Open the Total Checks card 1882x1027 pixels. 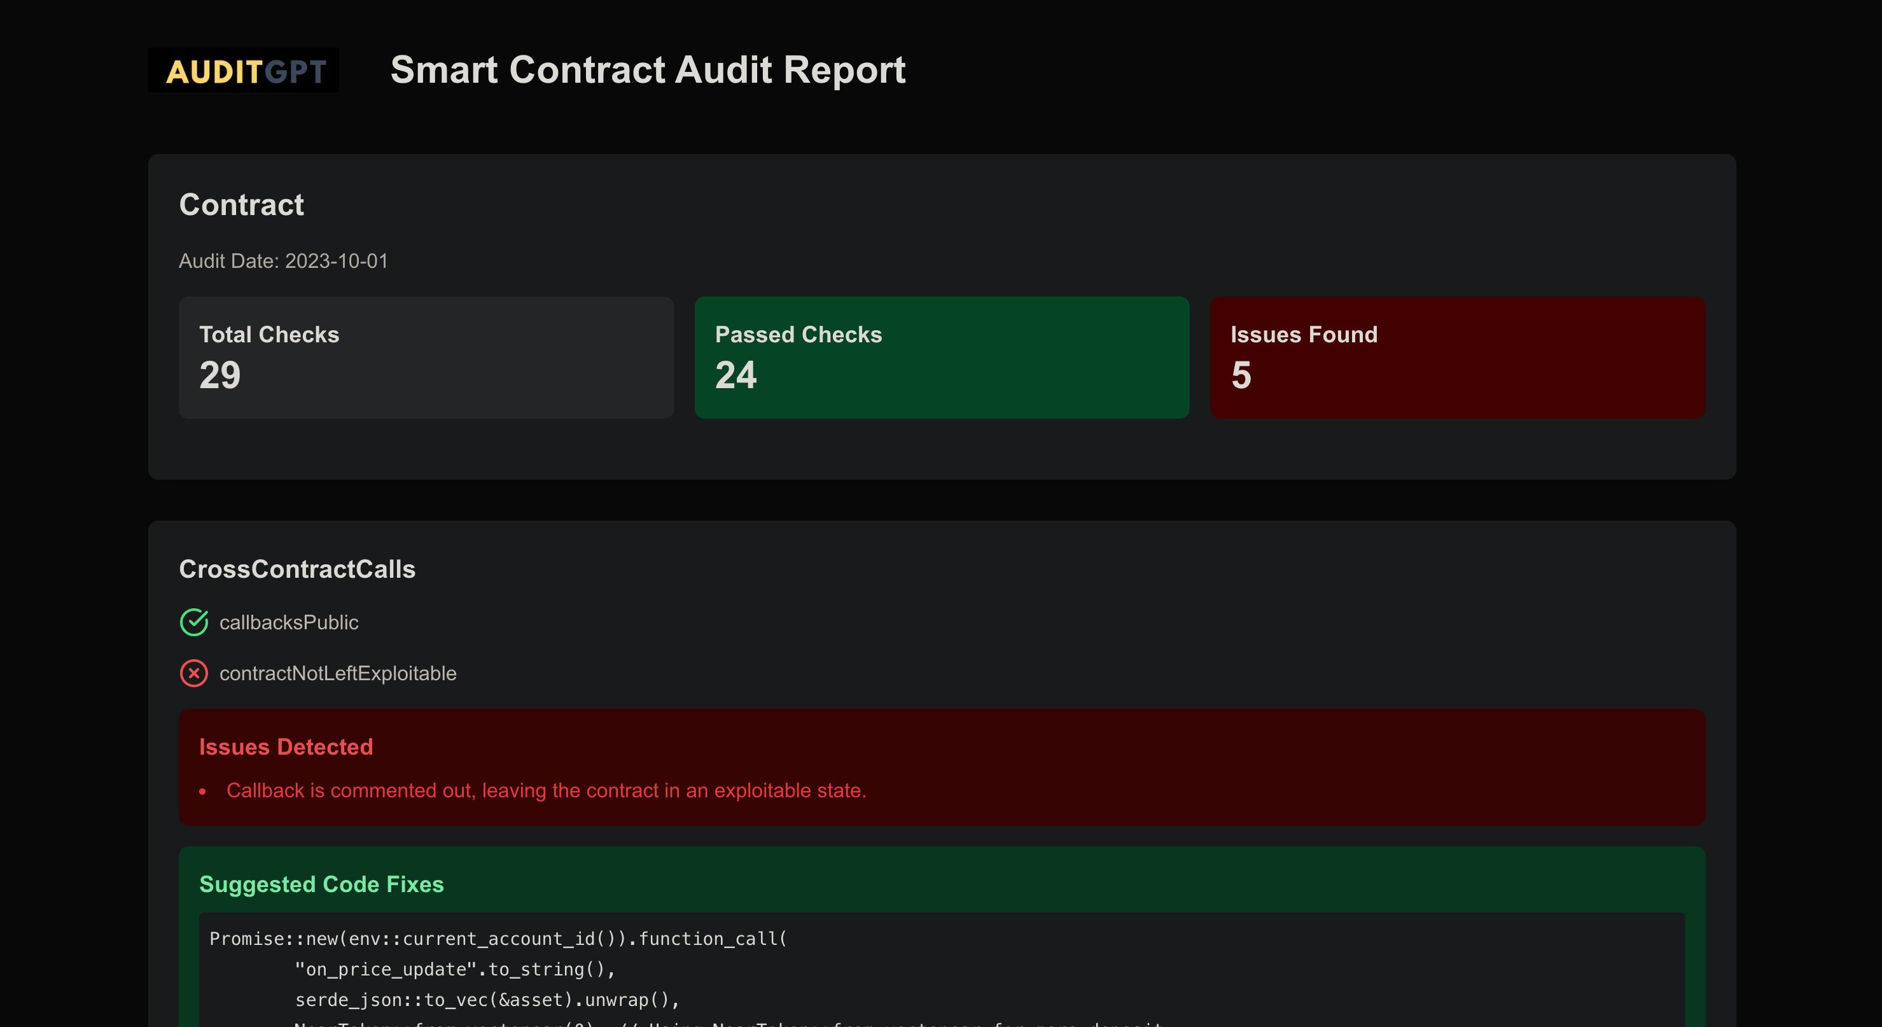click(x=427, y=357)
